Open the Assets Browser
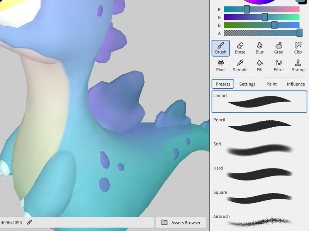Viewport: 309px width, 231px height. 181,223
